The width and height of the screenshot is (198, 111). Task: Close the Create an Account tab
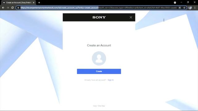pyautogui.click(x=34, y=3)
